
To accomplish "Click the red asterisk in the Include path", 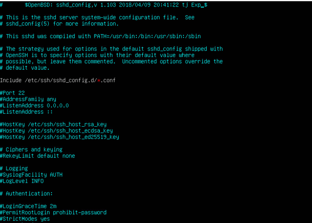I will [99, 80].
